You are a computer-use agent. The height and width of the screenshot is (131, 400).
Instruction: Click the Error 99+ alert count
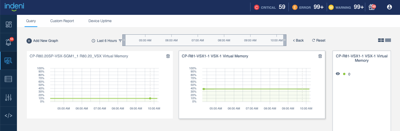(x=319, y=7)
